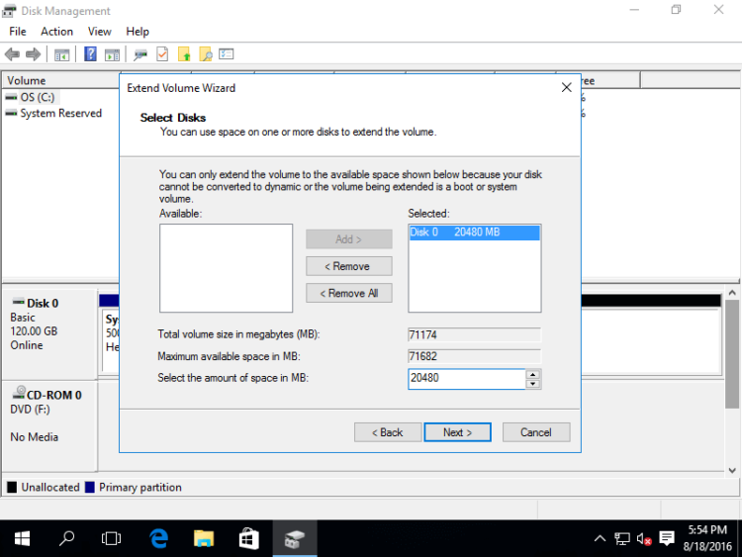Open Microsoft Edge from the taskbar
Viewport: 742px width, 557px height.
[158, 538]
